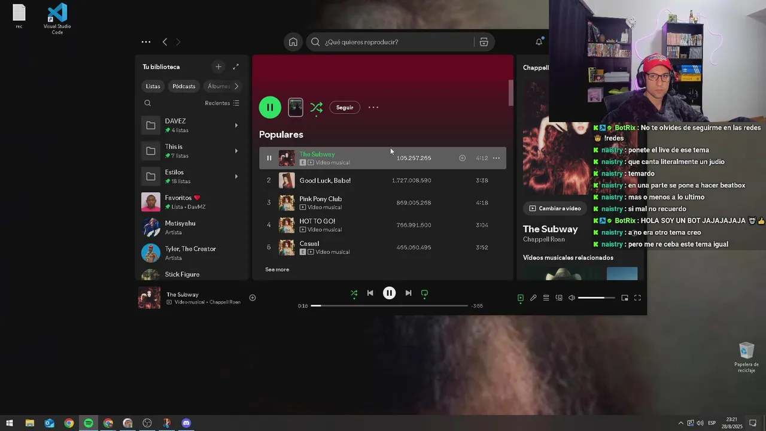This screenshot has height=431, width=766.
Task: Play Good Luck, Babe! track
Action: coord(382,180)
